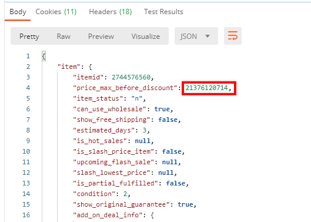Open the Headers (18) tab
This screenshot has width=311, height=222.
pos(111,12)
